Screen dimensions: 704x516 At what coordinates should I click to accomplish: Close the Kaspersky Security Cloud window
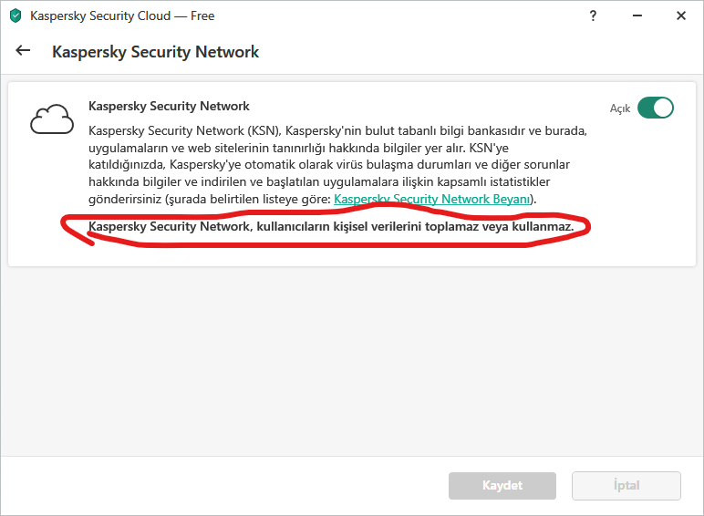tap(680, 15)
